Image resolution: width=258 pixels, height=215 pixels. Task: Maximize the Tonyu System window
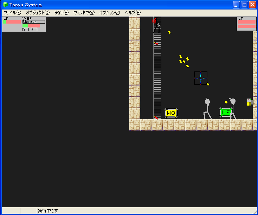pyautogui.click(x=244, y=5)
